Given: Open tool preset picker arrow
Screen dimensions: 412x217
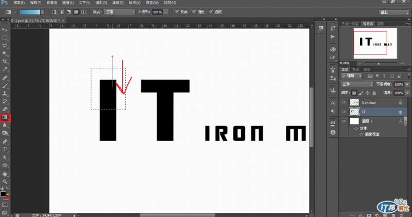Looking at the screenshot, I should point(15,12).
